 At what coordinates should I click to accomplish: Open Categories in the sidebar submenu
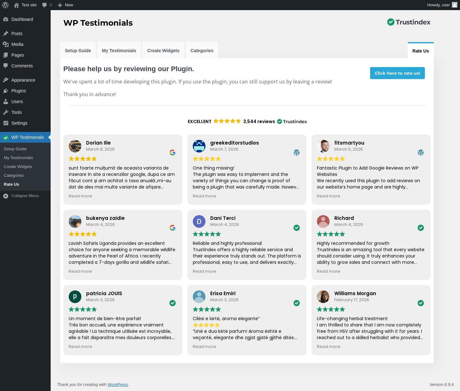coord(14,176)
